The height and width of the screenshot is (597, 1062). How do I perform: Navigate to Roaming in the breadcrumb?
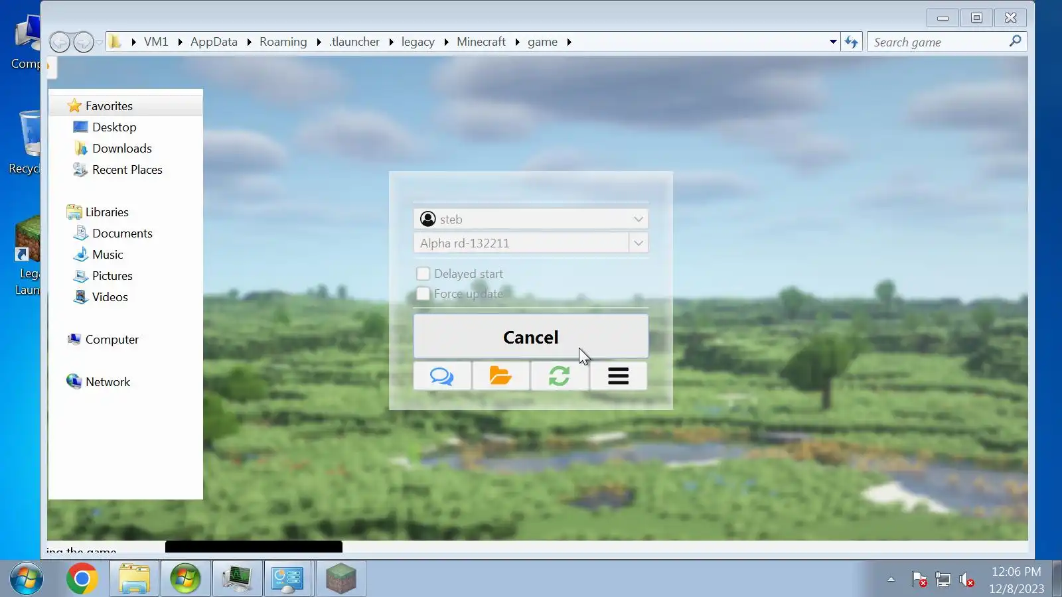pos(283,42)
